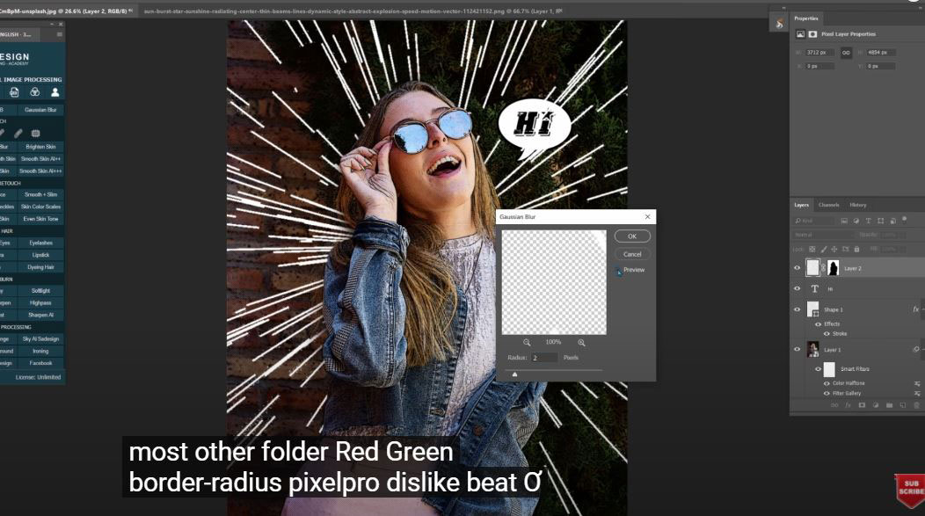The image size is (925, 516).
Task: Toggle visibility of Shape 1 Effects
Action: coord(818,323)
